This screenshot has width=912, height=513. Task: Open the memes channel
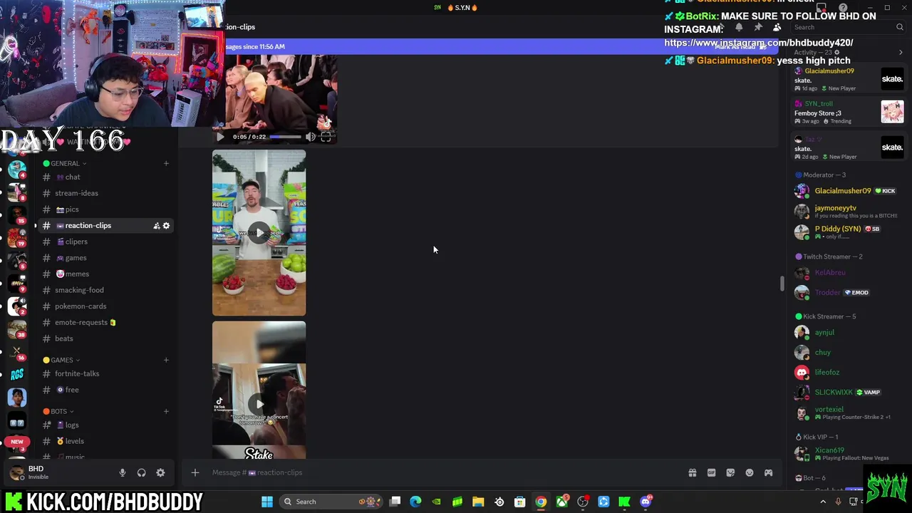pos(105,274)
